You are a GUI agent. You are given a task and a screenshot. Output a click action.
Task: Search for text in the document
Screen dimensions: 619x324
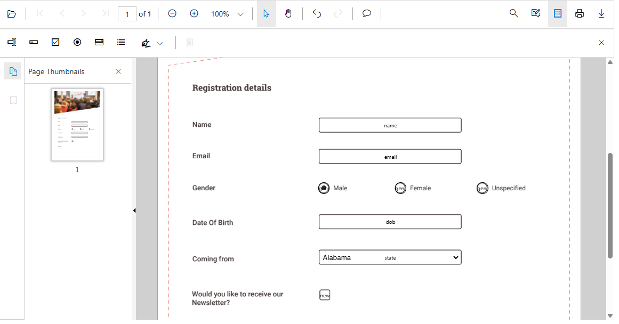pos(513,13)
